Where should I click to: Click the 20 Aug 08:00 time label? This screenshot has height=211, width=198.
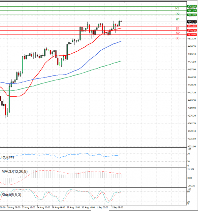[14, 207]
